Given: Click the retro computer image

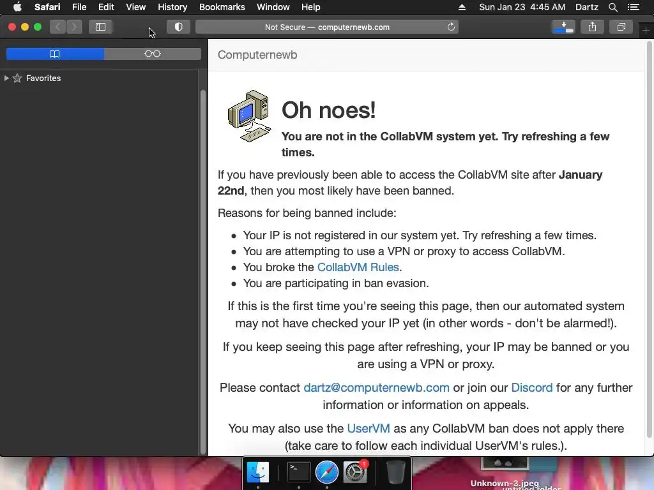Looking at the screenshot, I should click(250, 116).
